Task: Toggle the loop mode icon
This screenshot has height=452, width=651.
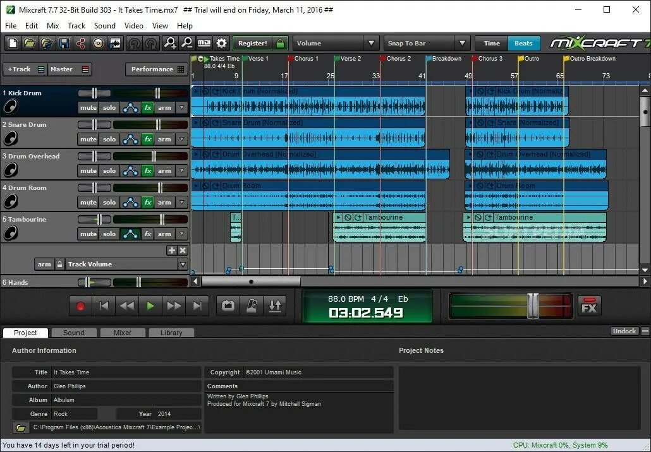Action: tap(228, 306)
